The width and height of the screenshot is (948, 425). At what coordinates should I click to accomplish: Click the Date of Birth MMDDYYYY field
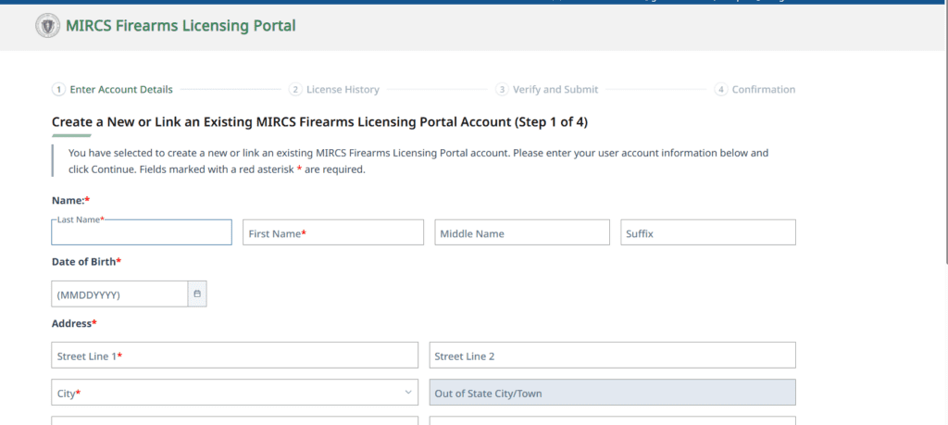pyautogui.click(x=119, y=294)
